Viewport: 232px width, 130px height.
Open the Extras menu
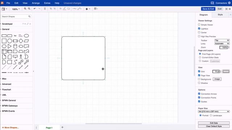pos(47,3)
